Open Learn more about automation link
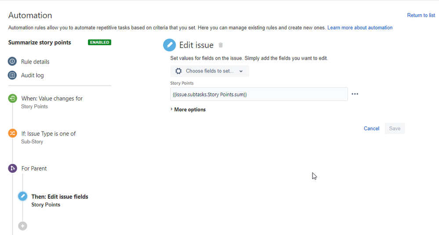This screenshot has height=235, width=439. 360,28
